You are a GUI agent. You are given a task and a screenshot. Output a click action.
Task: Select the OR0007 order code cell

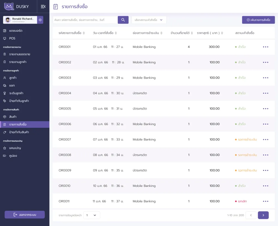[65, 139]
